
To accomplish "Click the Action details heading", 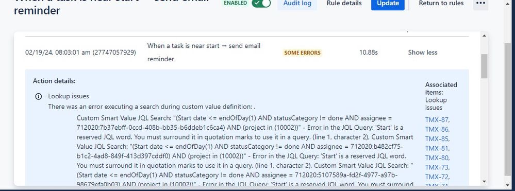I will (x=54, y=81).
